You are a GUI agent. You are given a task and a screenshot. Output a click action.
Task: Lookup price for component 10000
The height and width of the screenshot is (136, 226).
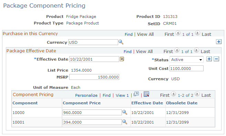125,112
